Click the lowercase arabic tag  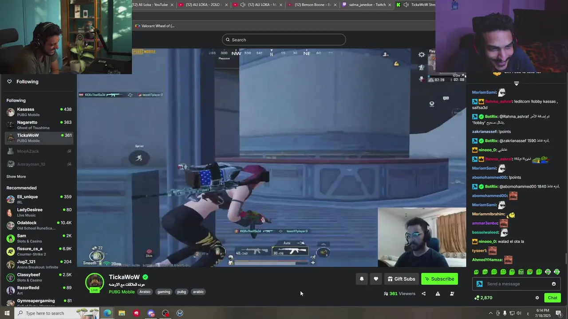click(198, 292)
